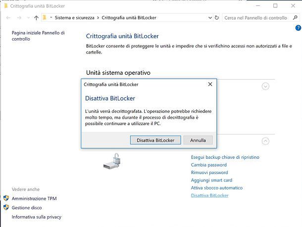This screenshot has height=227, width=302.
Task: Click the Crittografia unità BitLocker page heading
Action: click(122, 36)
